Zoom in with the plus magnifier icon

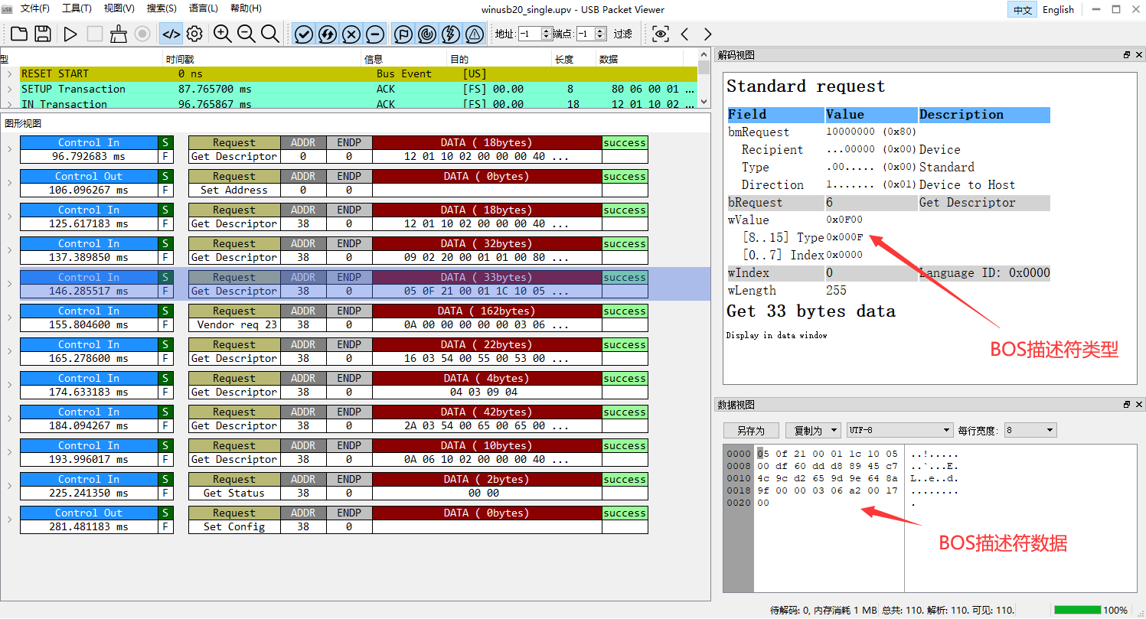coord(223,34)
